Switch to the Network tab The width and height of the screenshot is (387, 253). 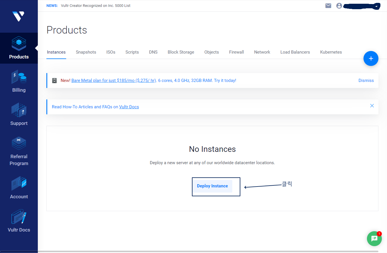click(262, 52)
